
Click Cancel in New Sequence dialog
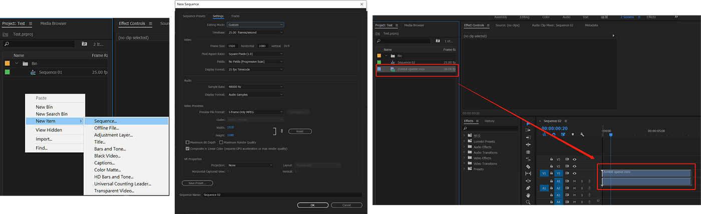pos(346,205)
